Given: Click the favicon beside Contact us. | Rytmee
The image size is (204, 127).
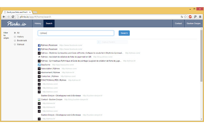Looking at the screenshot, I should [x=39, y=77].
